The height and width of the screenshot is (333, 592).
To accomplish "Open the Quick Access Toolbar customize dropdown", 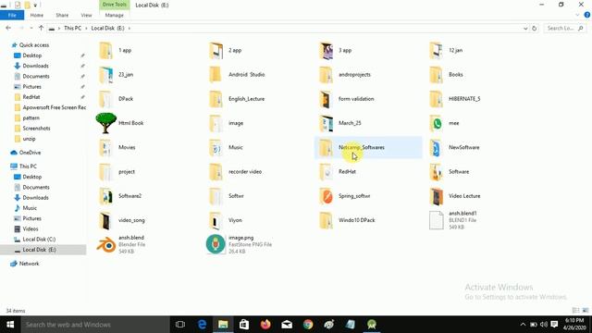I will (35, 6).
